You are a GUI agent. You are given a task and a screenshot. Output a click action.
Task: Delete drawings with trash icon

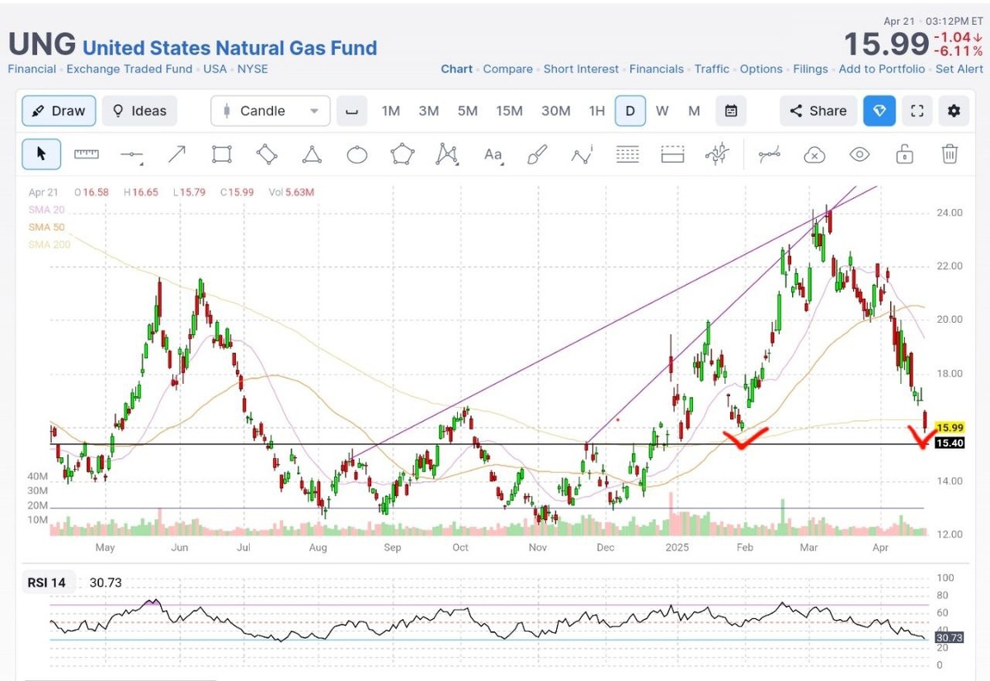coord(950,154)
